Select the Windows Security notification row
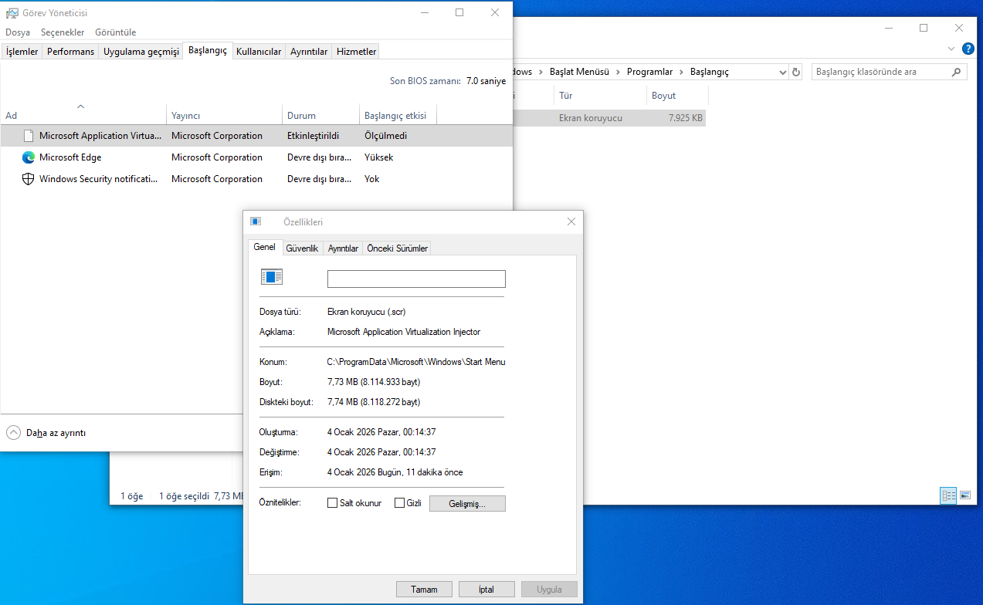This screenshot has height=605, width=983. coord(256,179)
